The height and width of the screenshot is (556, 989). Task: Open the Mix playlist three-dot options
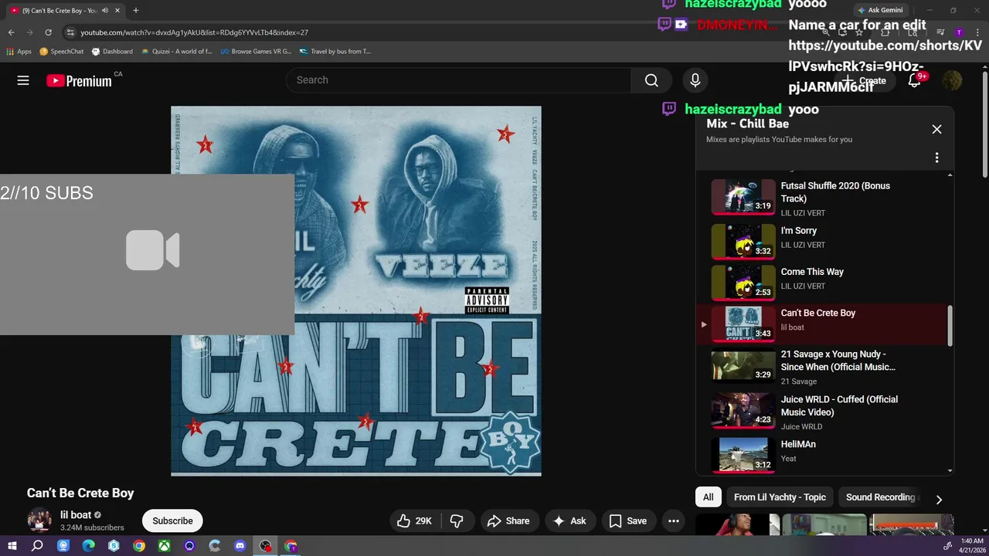coord(936,158)
